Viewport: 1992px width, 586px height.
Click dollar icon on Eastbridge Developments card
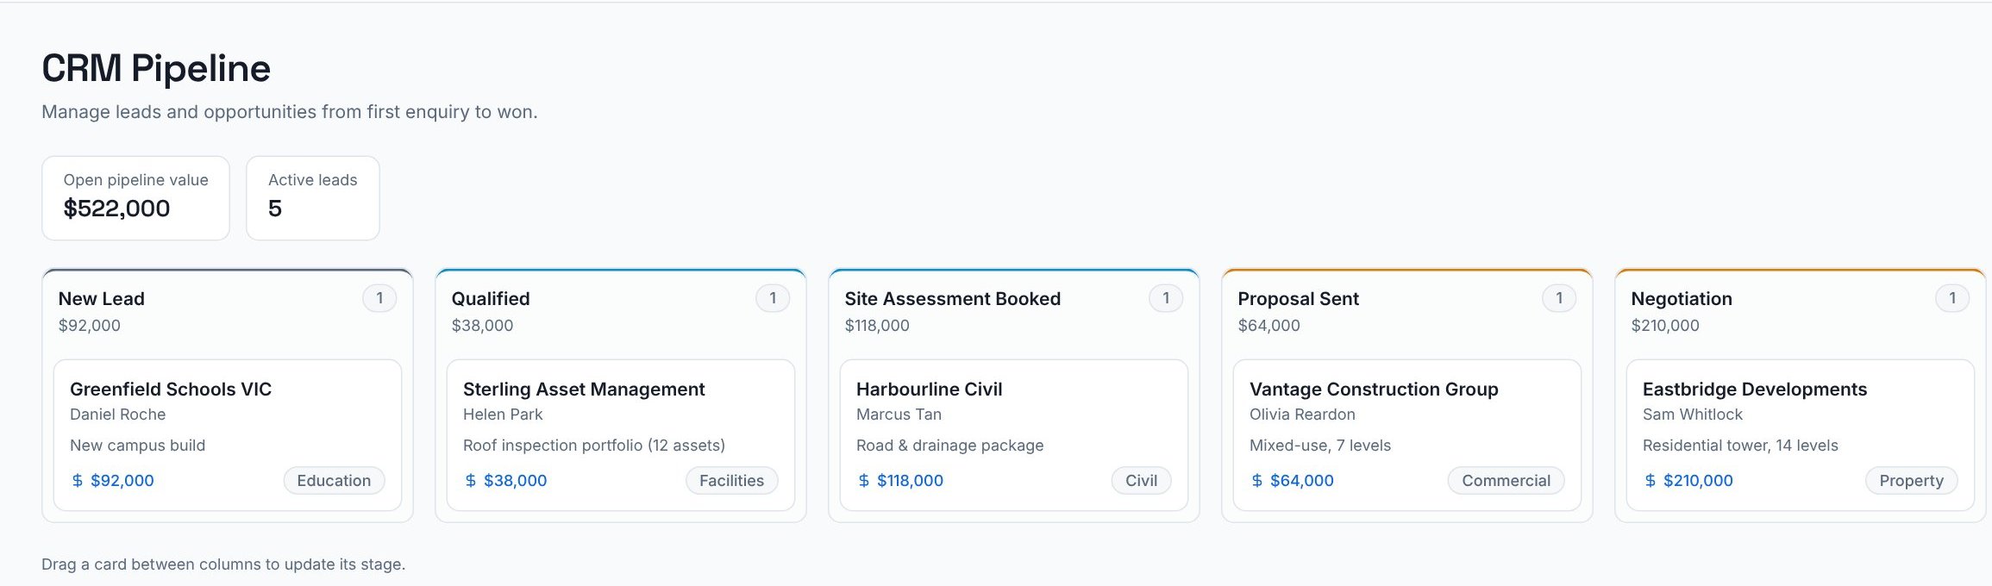point(1651,481)
